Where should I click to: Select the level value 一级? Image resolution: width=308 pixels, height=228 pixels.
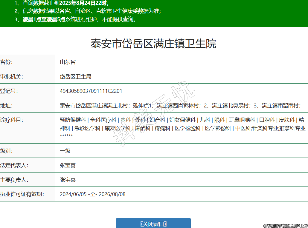pos(65,151)
